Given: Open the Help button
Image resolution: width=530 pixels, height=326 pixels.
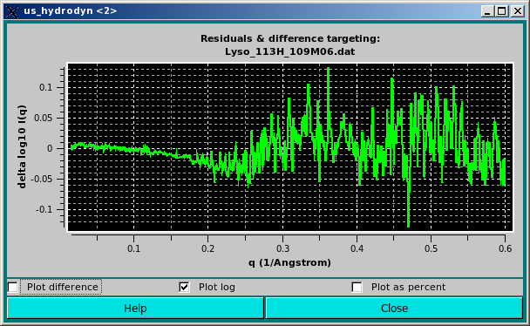Looking at the screenshot, I should (135, 308).
